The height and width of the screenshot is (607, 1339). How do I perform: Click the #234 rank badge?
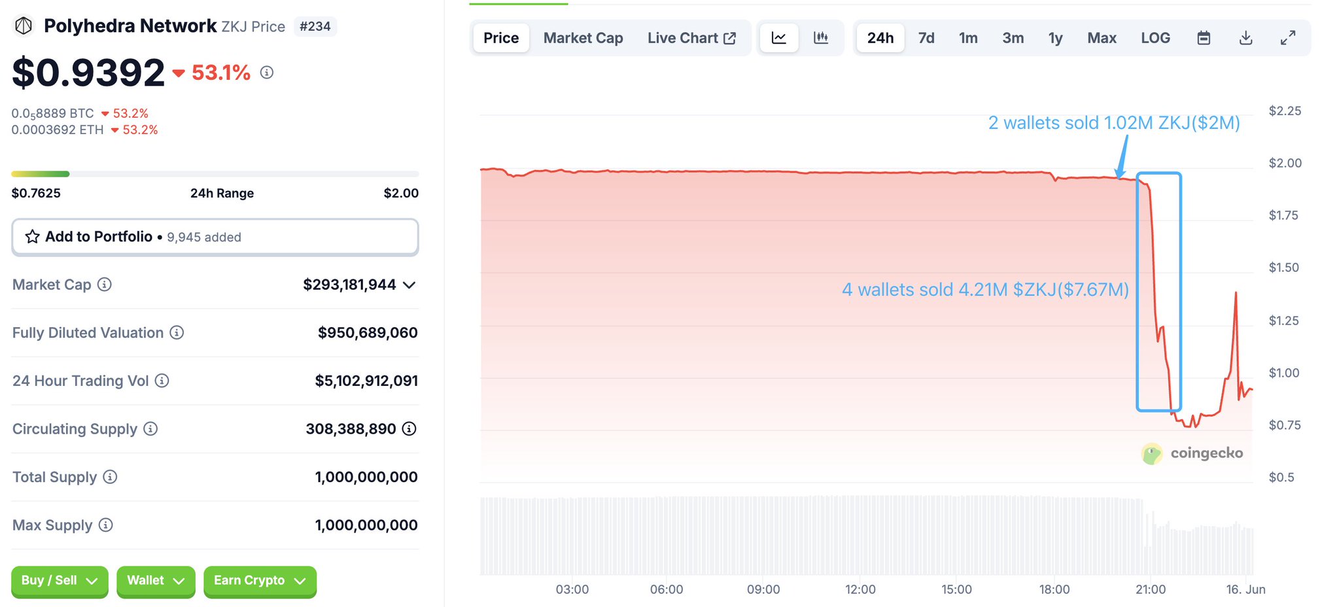coord(315,26)
